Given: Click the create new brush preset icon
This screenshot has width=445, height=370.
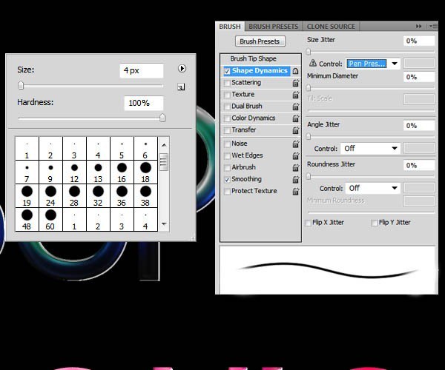Looking at the screenshot, I should [x=182, y=87].
